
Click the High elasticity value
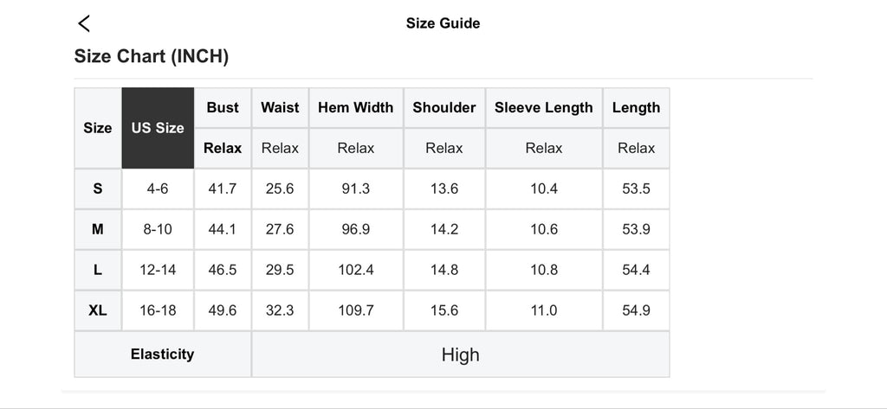460,355
